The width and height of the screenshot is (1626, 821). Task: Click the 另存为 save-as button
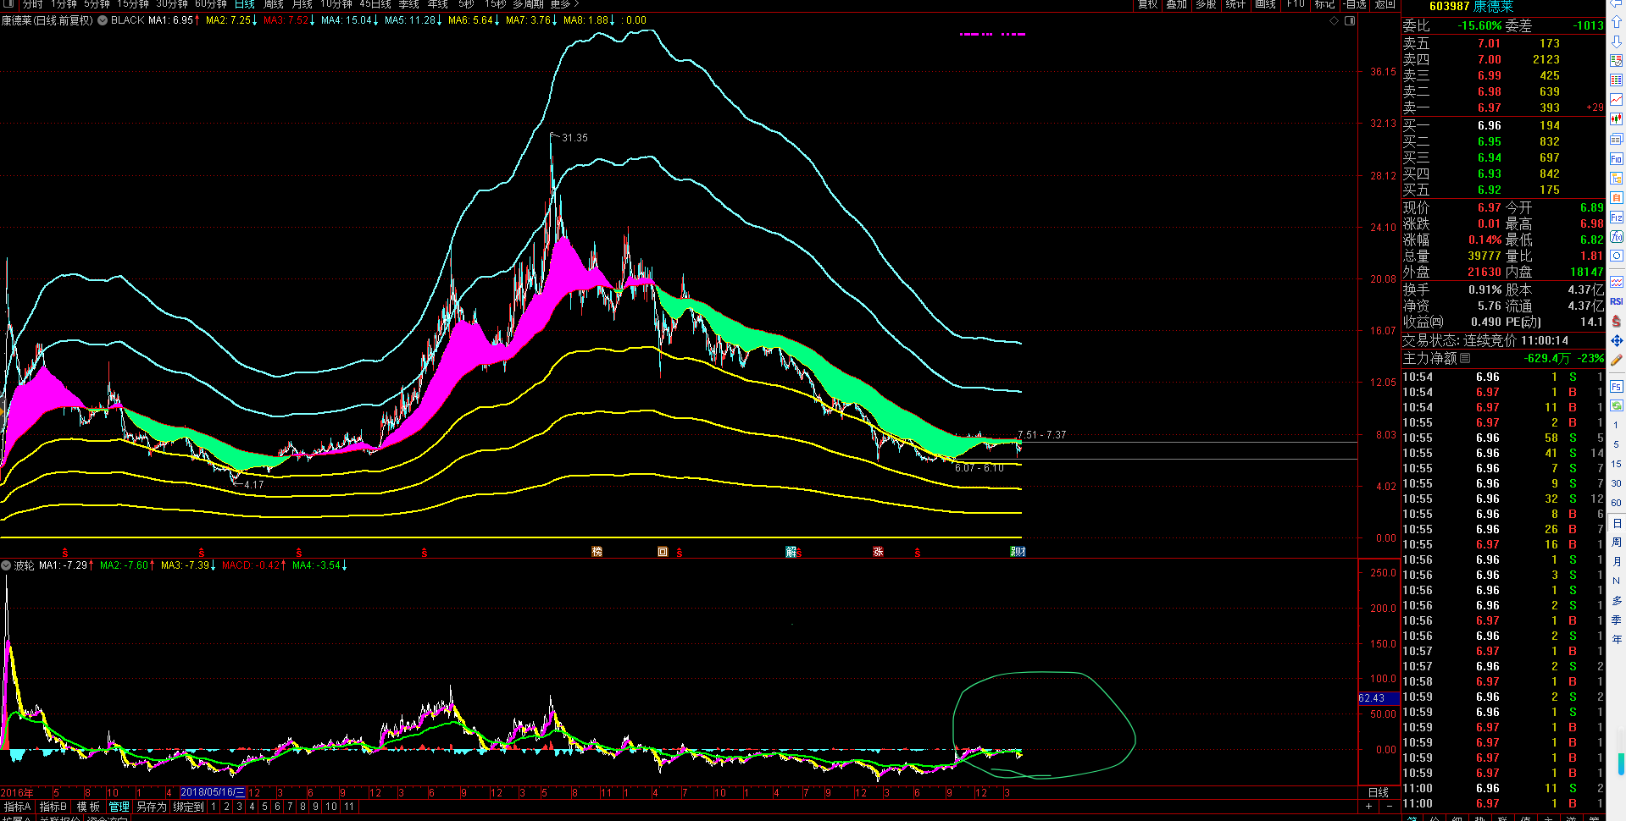point(152,807)
